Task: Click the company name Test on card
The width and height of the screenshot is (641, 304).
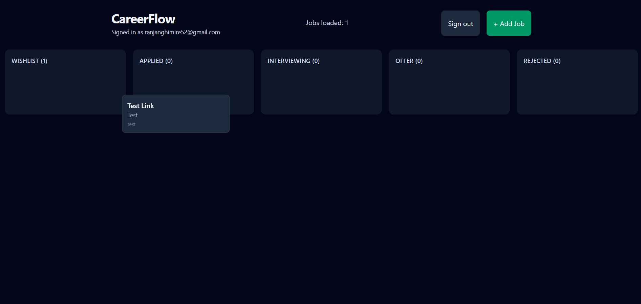Action: [132, 115]
